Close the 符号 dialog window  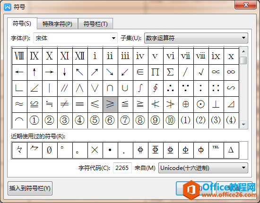[x=246, y=5]
